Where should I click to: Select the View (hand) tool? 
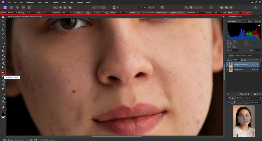click(3, 17)
